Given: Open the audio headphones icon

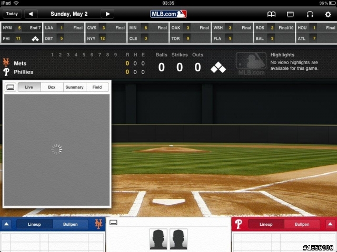Looking at the screenshot, I should 310,14.
